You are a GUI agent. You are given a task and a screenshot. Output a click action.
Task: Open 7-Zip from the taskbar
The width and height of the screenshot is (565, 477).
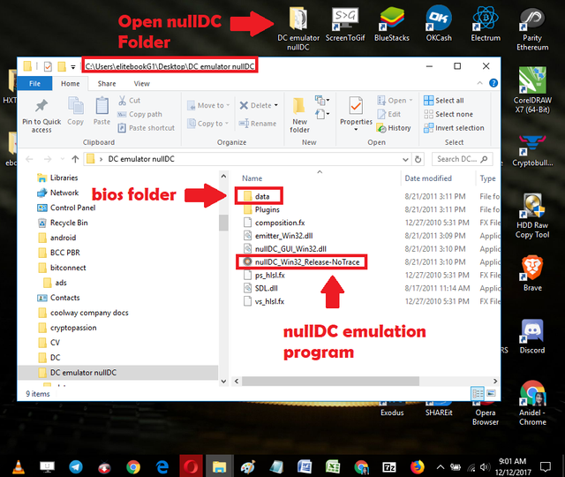tap(389, 467)
